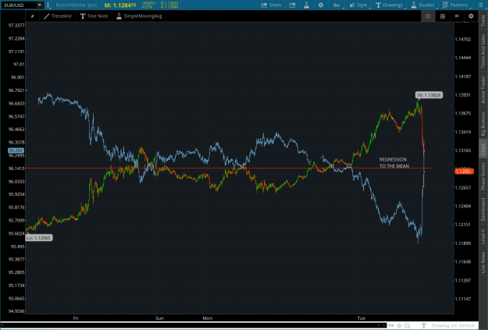Select the Trendline drawing tool
This screenshot has width=488, height=330.
(x=58, y=16)
